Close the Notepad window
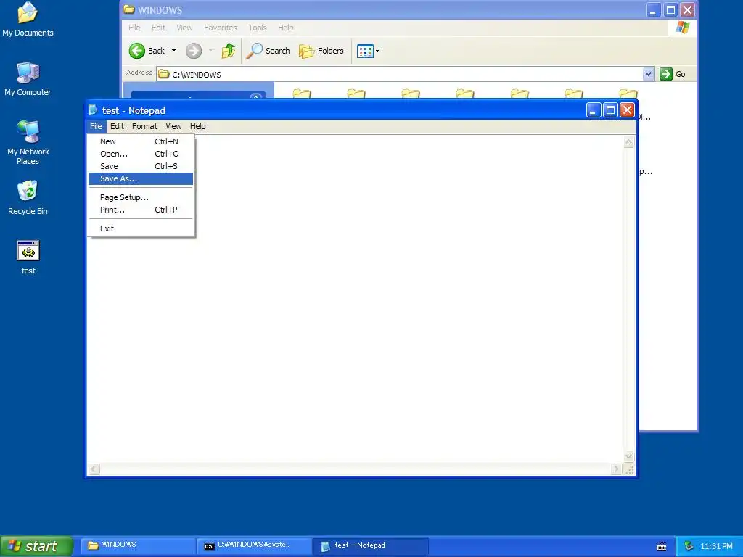The width and height of the screenshot is (743, 557). (x=628, y=110)
